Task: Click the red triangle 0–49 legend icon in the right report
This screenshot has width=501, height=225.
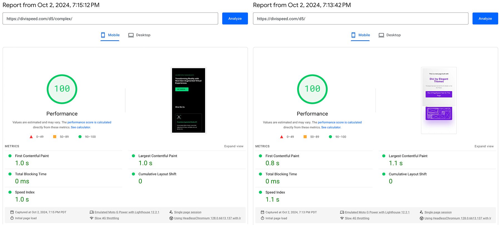Action: (x=281, y=137)
